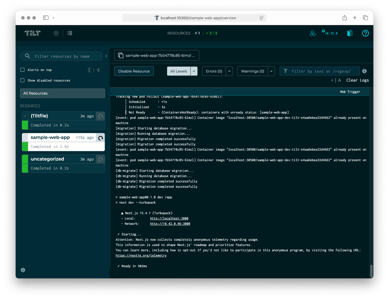Click browser address bar localhost:10350
Screen dimensions: 389x299
(194, 18)
